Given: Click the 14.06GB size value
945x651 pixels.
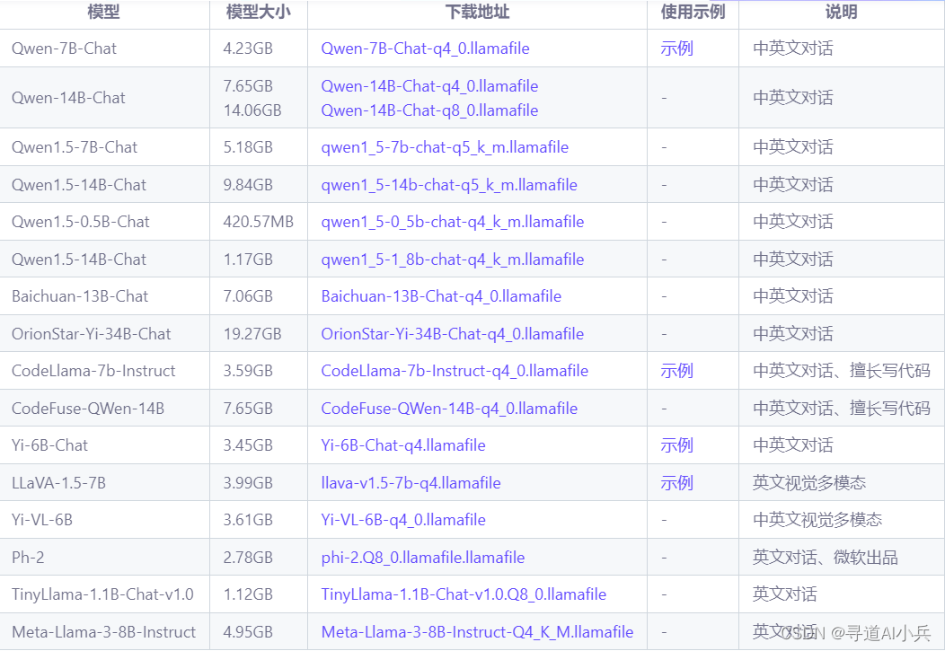Looking at the screenshot, I should pos(252,110).
